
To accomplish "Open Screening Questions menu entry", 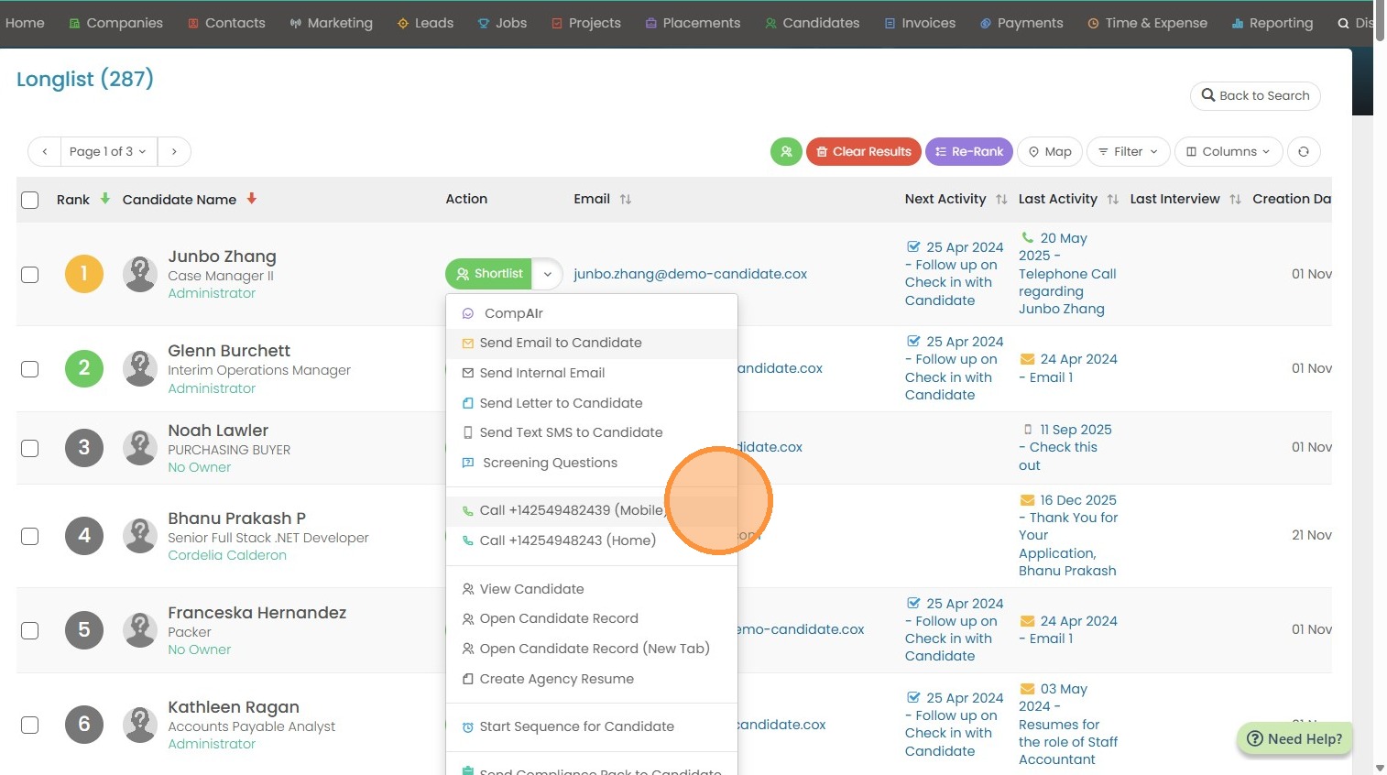I will (x=592, y=463).
